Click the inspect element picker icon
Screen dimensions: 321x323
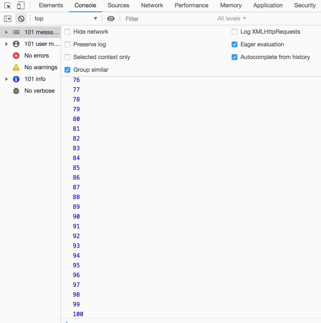click(x=7, y=5)
